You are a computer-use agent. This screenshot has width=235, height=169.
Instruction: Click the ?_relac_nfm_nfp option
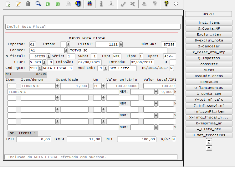[209, 52]
